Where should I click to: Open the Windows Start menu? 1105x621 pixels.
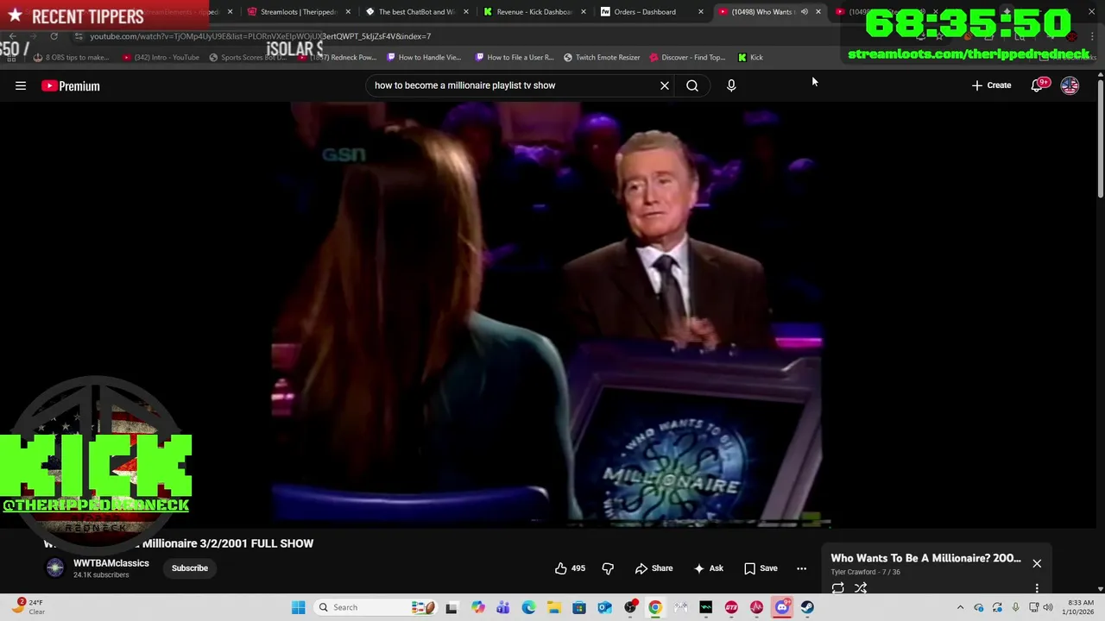[298, 607]
